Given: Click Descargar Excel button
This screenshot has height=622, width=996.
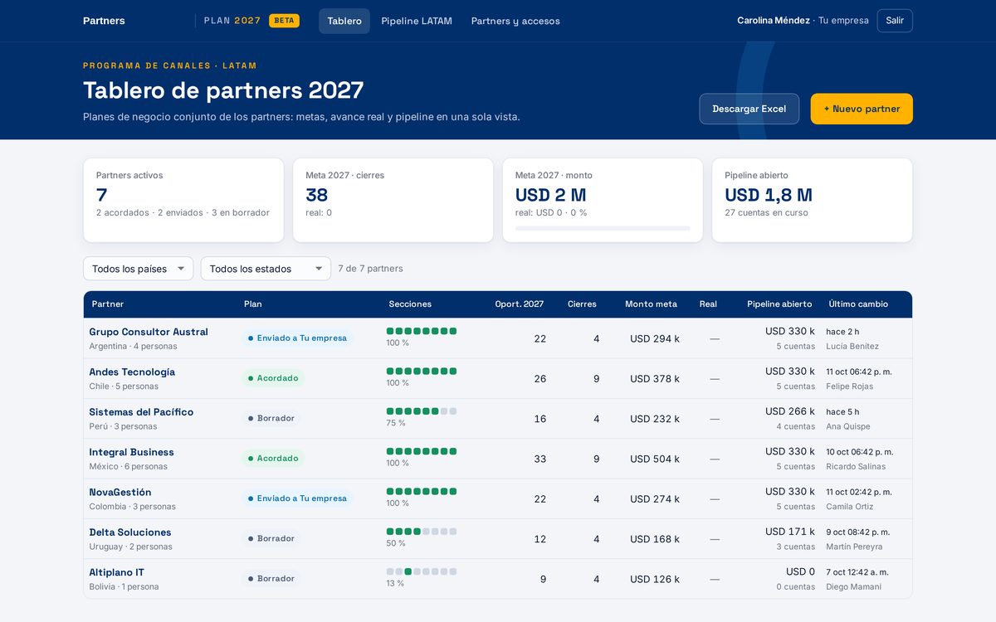Looking at the screenshot, I should pyautogui.click(x=749, y=109).
